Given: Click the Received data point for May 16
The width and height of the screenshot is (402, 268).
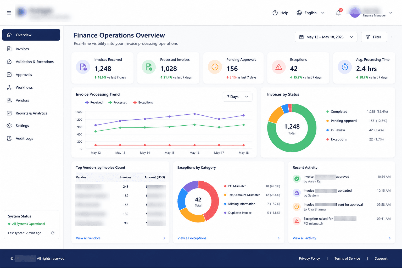Looking at the screenshot, I should point(194,114).
